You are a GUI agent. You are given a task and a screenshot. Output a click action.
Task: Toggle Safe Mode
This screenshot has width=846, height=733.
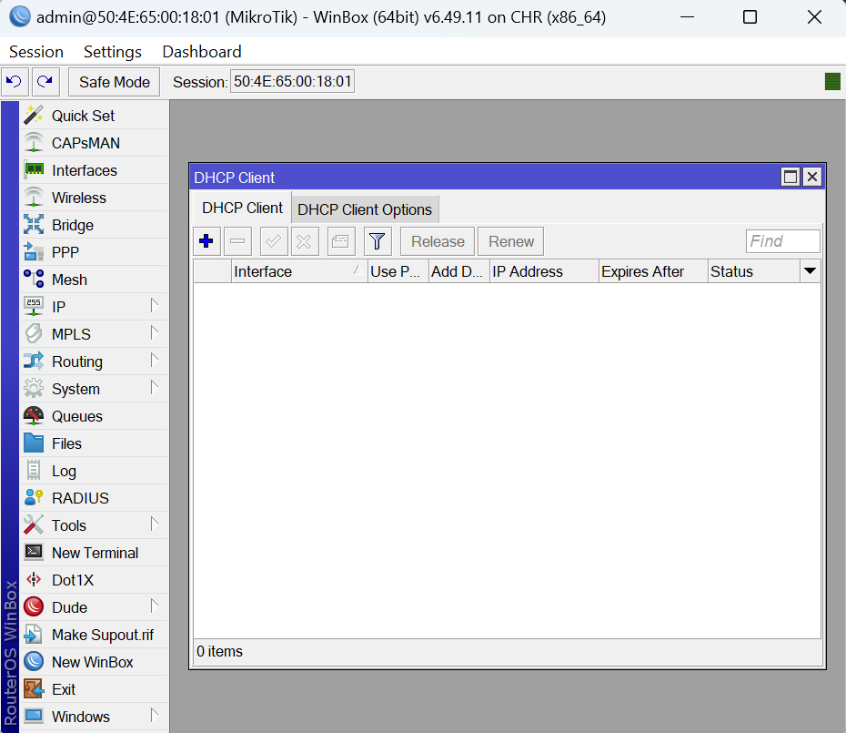[115, 82]
